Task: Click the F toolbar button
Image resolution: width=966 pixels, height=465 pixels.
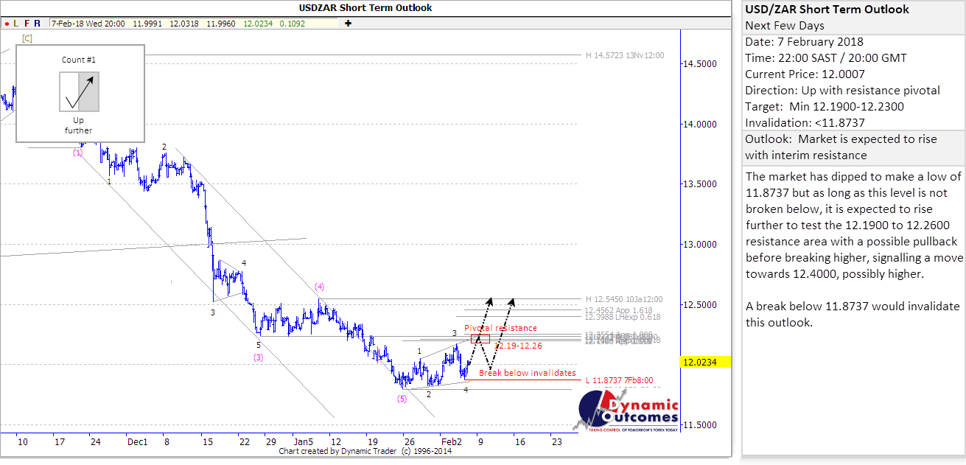Action: click(x=27, y=24)
